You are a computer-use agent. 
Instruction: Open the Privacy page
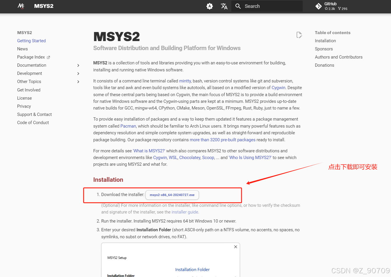24,106
